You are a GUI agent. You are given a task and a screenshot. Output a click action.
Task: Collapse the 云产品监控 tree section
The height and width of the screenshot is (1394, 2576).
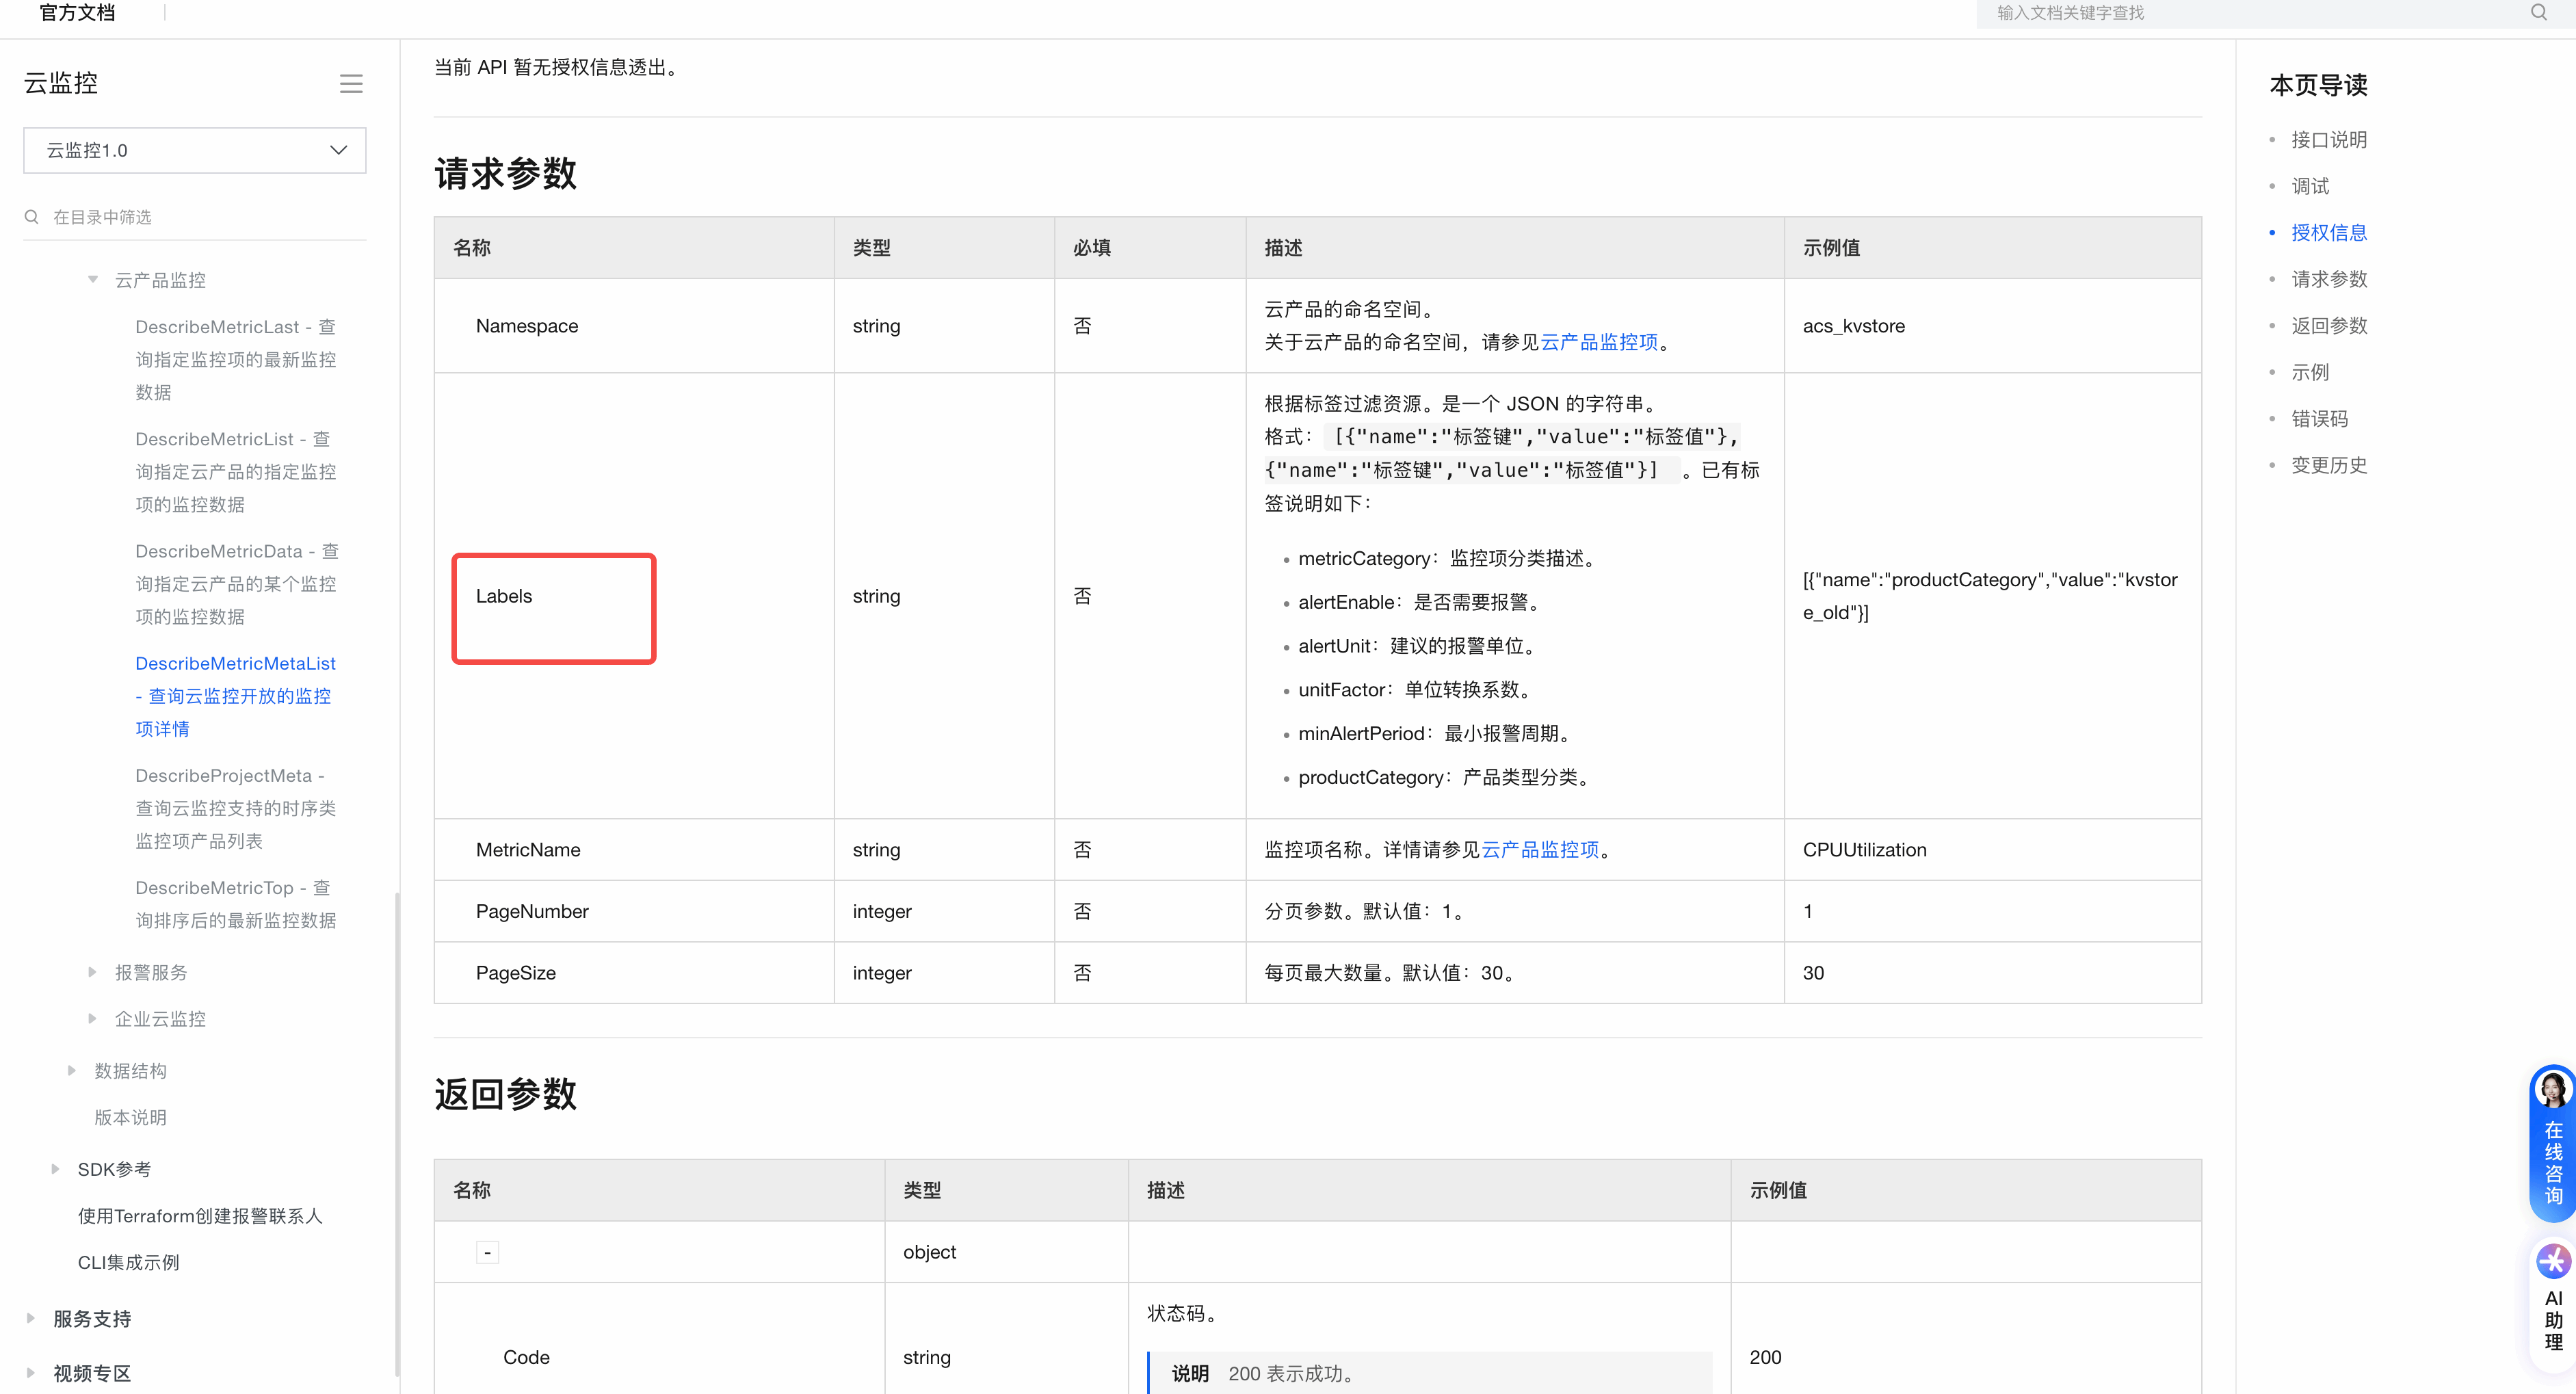pos(93,280)
